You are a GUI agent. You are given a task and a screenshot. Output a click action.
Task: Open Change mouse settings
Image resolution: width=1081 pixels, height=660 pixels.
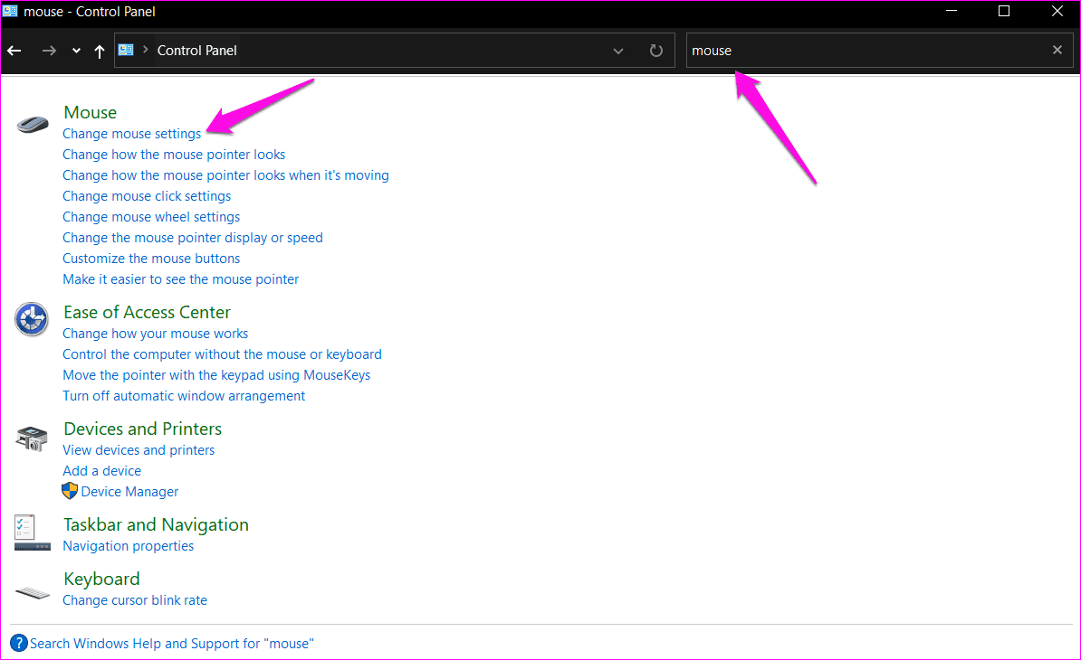coord(131,134)
